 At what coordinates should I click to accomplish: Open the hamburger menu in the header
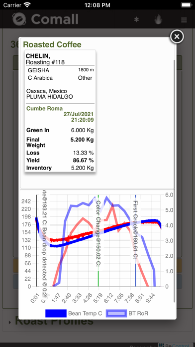click(184, 20)
